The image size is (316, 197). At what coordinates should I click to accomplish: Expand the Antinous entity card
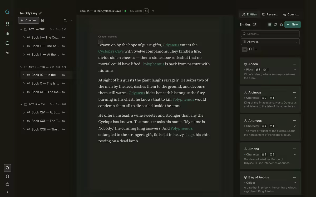pyautogui.click(x=295, y=126)
